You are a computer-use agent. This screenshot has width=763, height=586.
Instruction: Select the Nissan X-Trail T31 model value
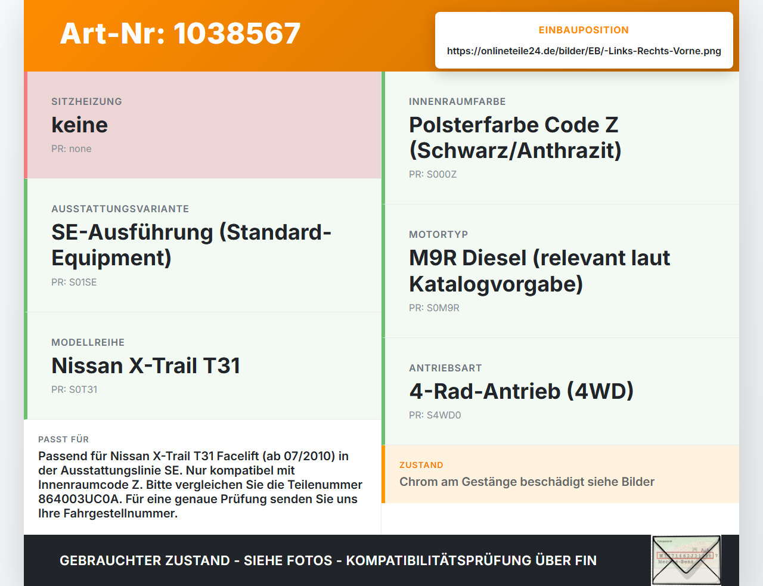[x=146, y=365]
